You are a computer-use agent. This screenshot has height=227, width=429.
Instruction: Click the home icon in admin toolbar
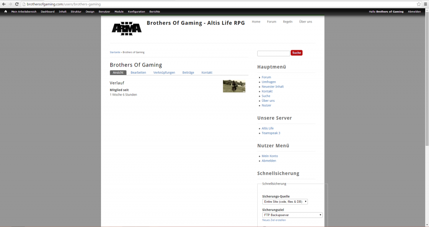[x=5, y=12]
